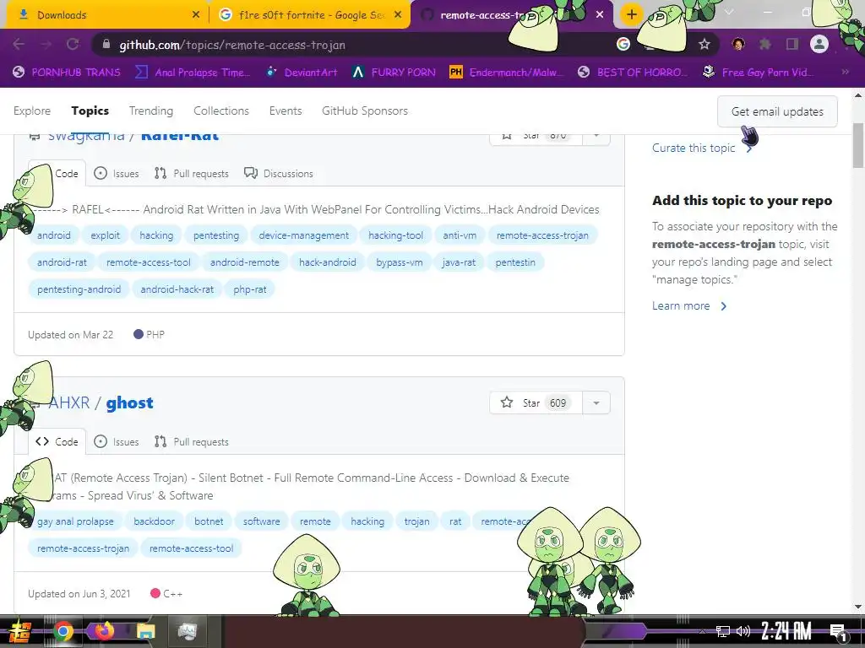Click the android-rat topic tag

62,262
